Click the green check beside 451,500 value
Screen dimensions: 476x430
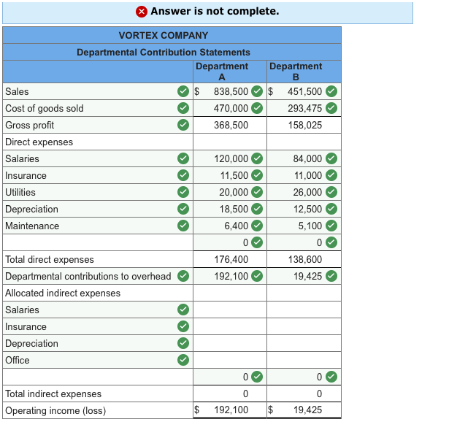(331, 91)
